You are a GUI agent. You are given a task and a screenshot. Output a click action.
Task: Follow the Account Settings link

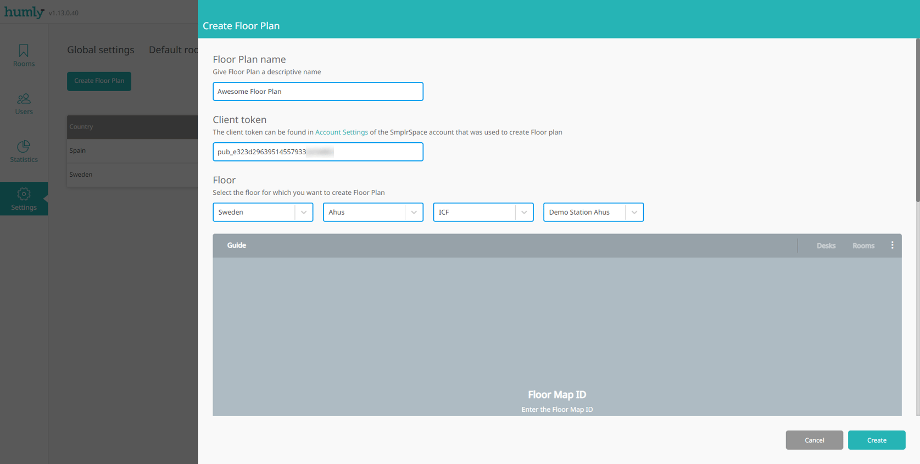point(342,132)
